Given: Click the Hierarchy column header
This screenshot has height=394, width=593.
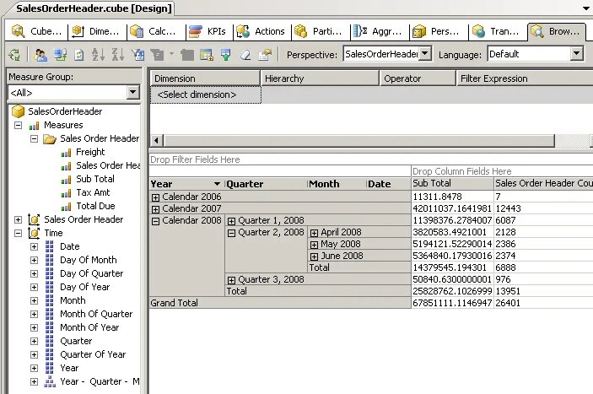Looking at the screenshot, I should point(320,78).
